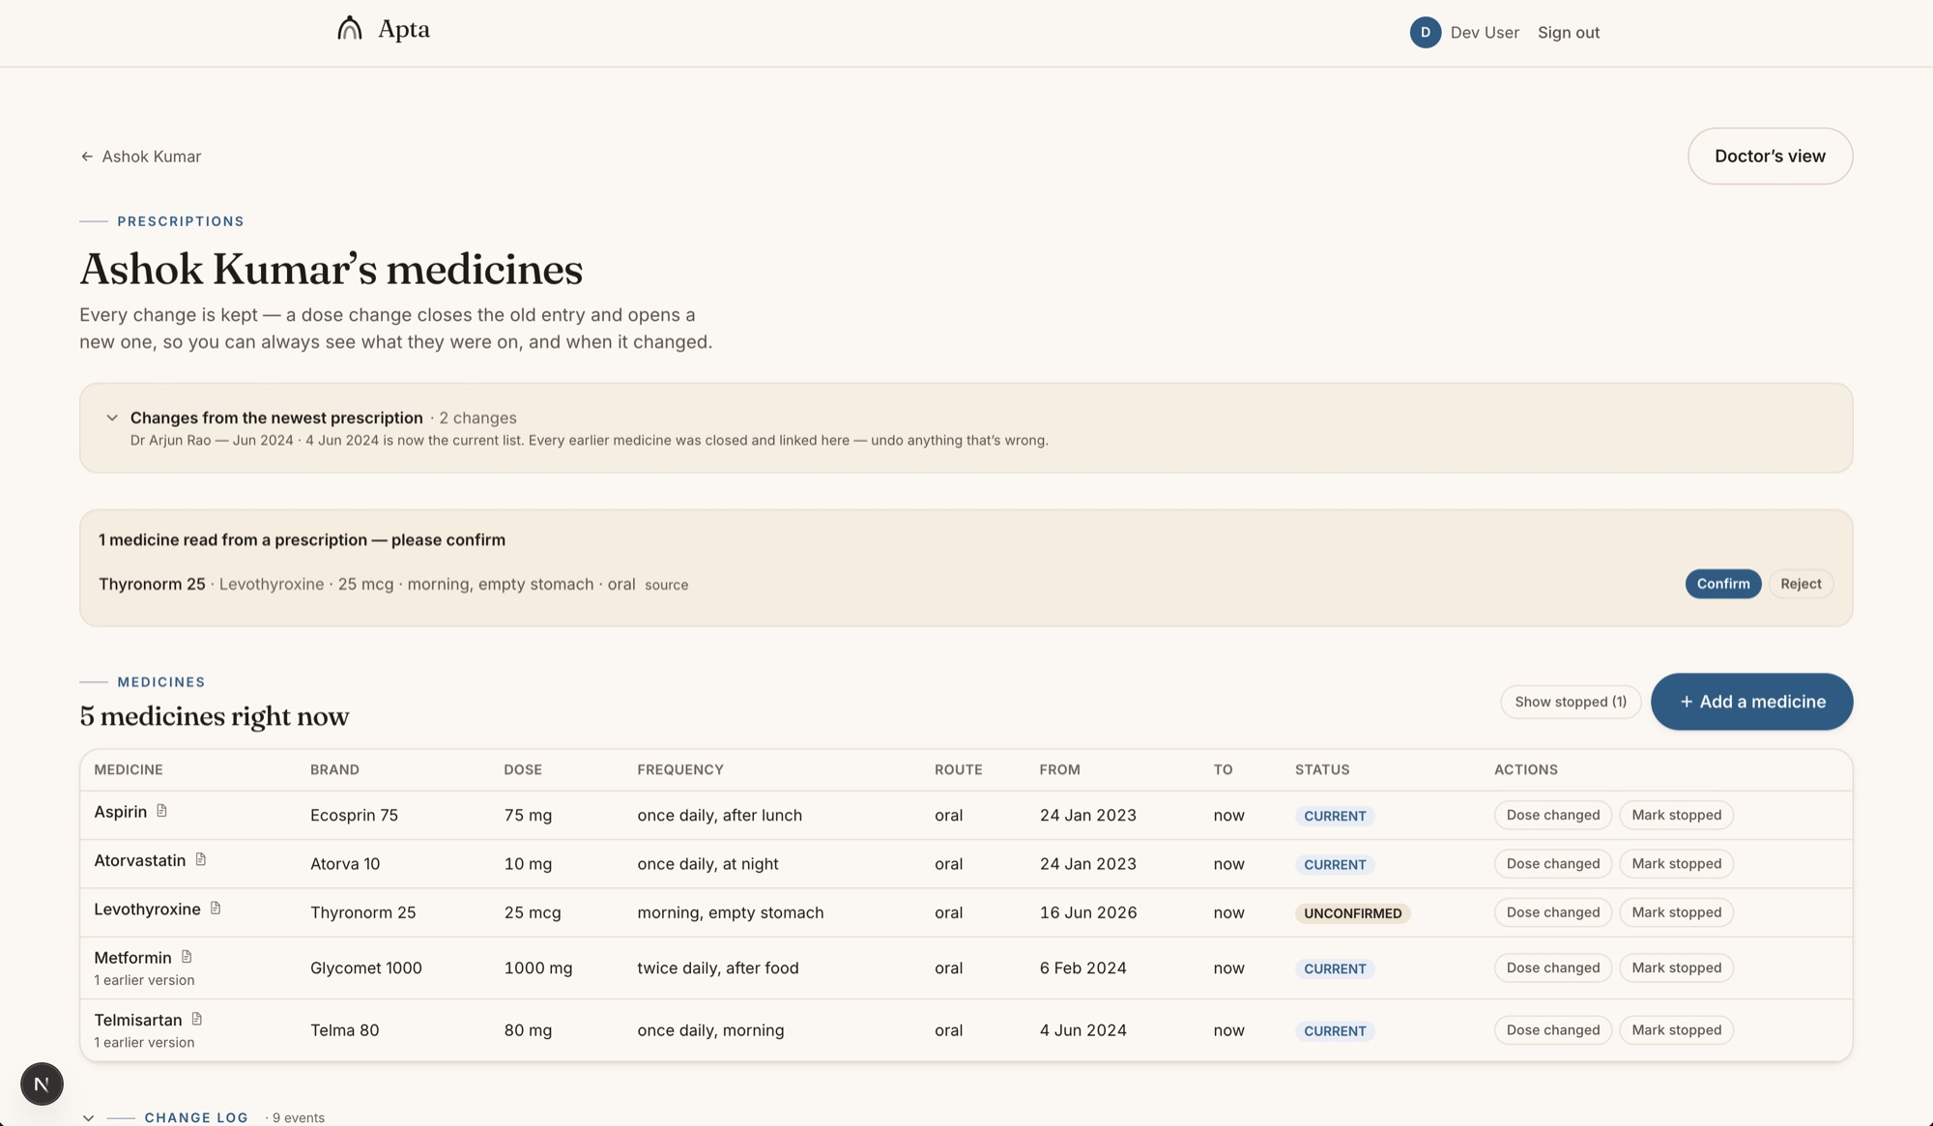Image resolution: width=1933 pixels, height=1126 pixels.
Task: Click Dose changed for Atorvastatin
Action: click(x=1553, y=864)
